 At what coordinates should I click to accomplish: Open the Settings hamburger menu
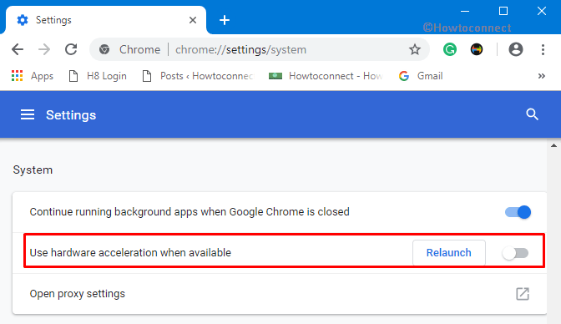click(x=28, y=115)
